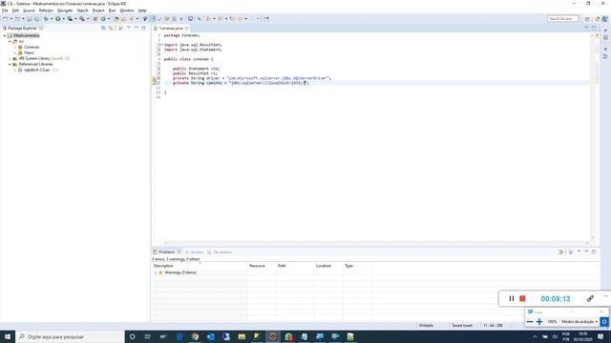Click the link icon in recorder widget
Image resolution: width=611 pixels, height=343 pixels.
(590, 298)
